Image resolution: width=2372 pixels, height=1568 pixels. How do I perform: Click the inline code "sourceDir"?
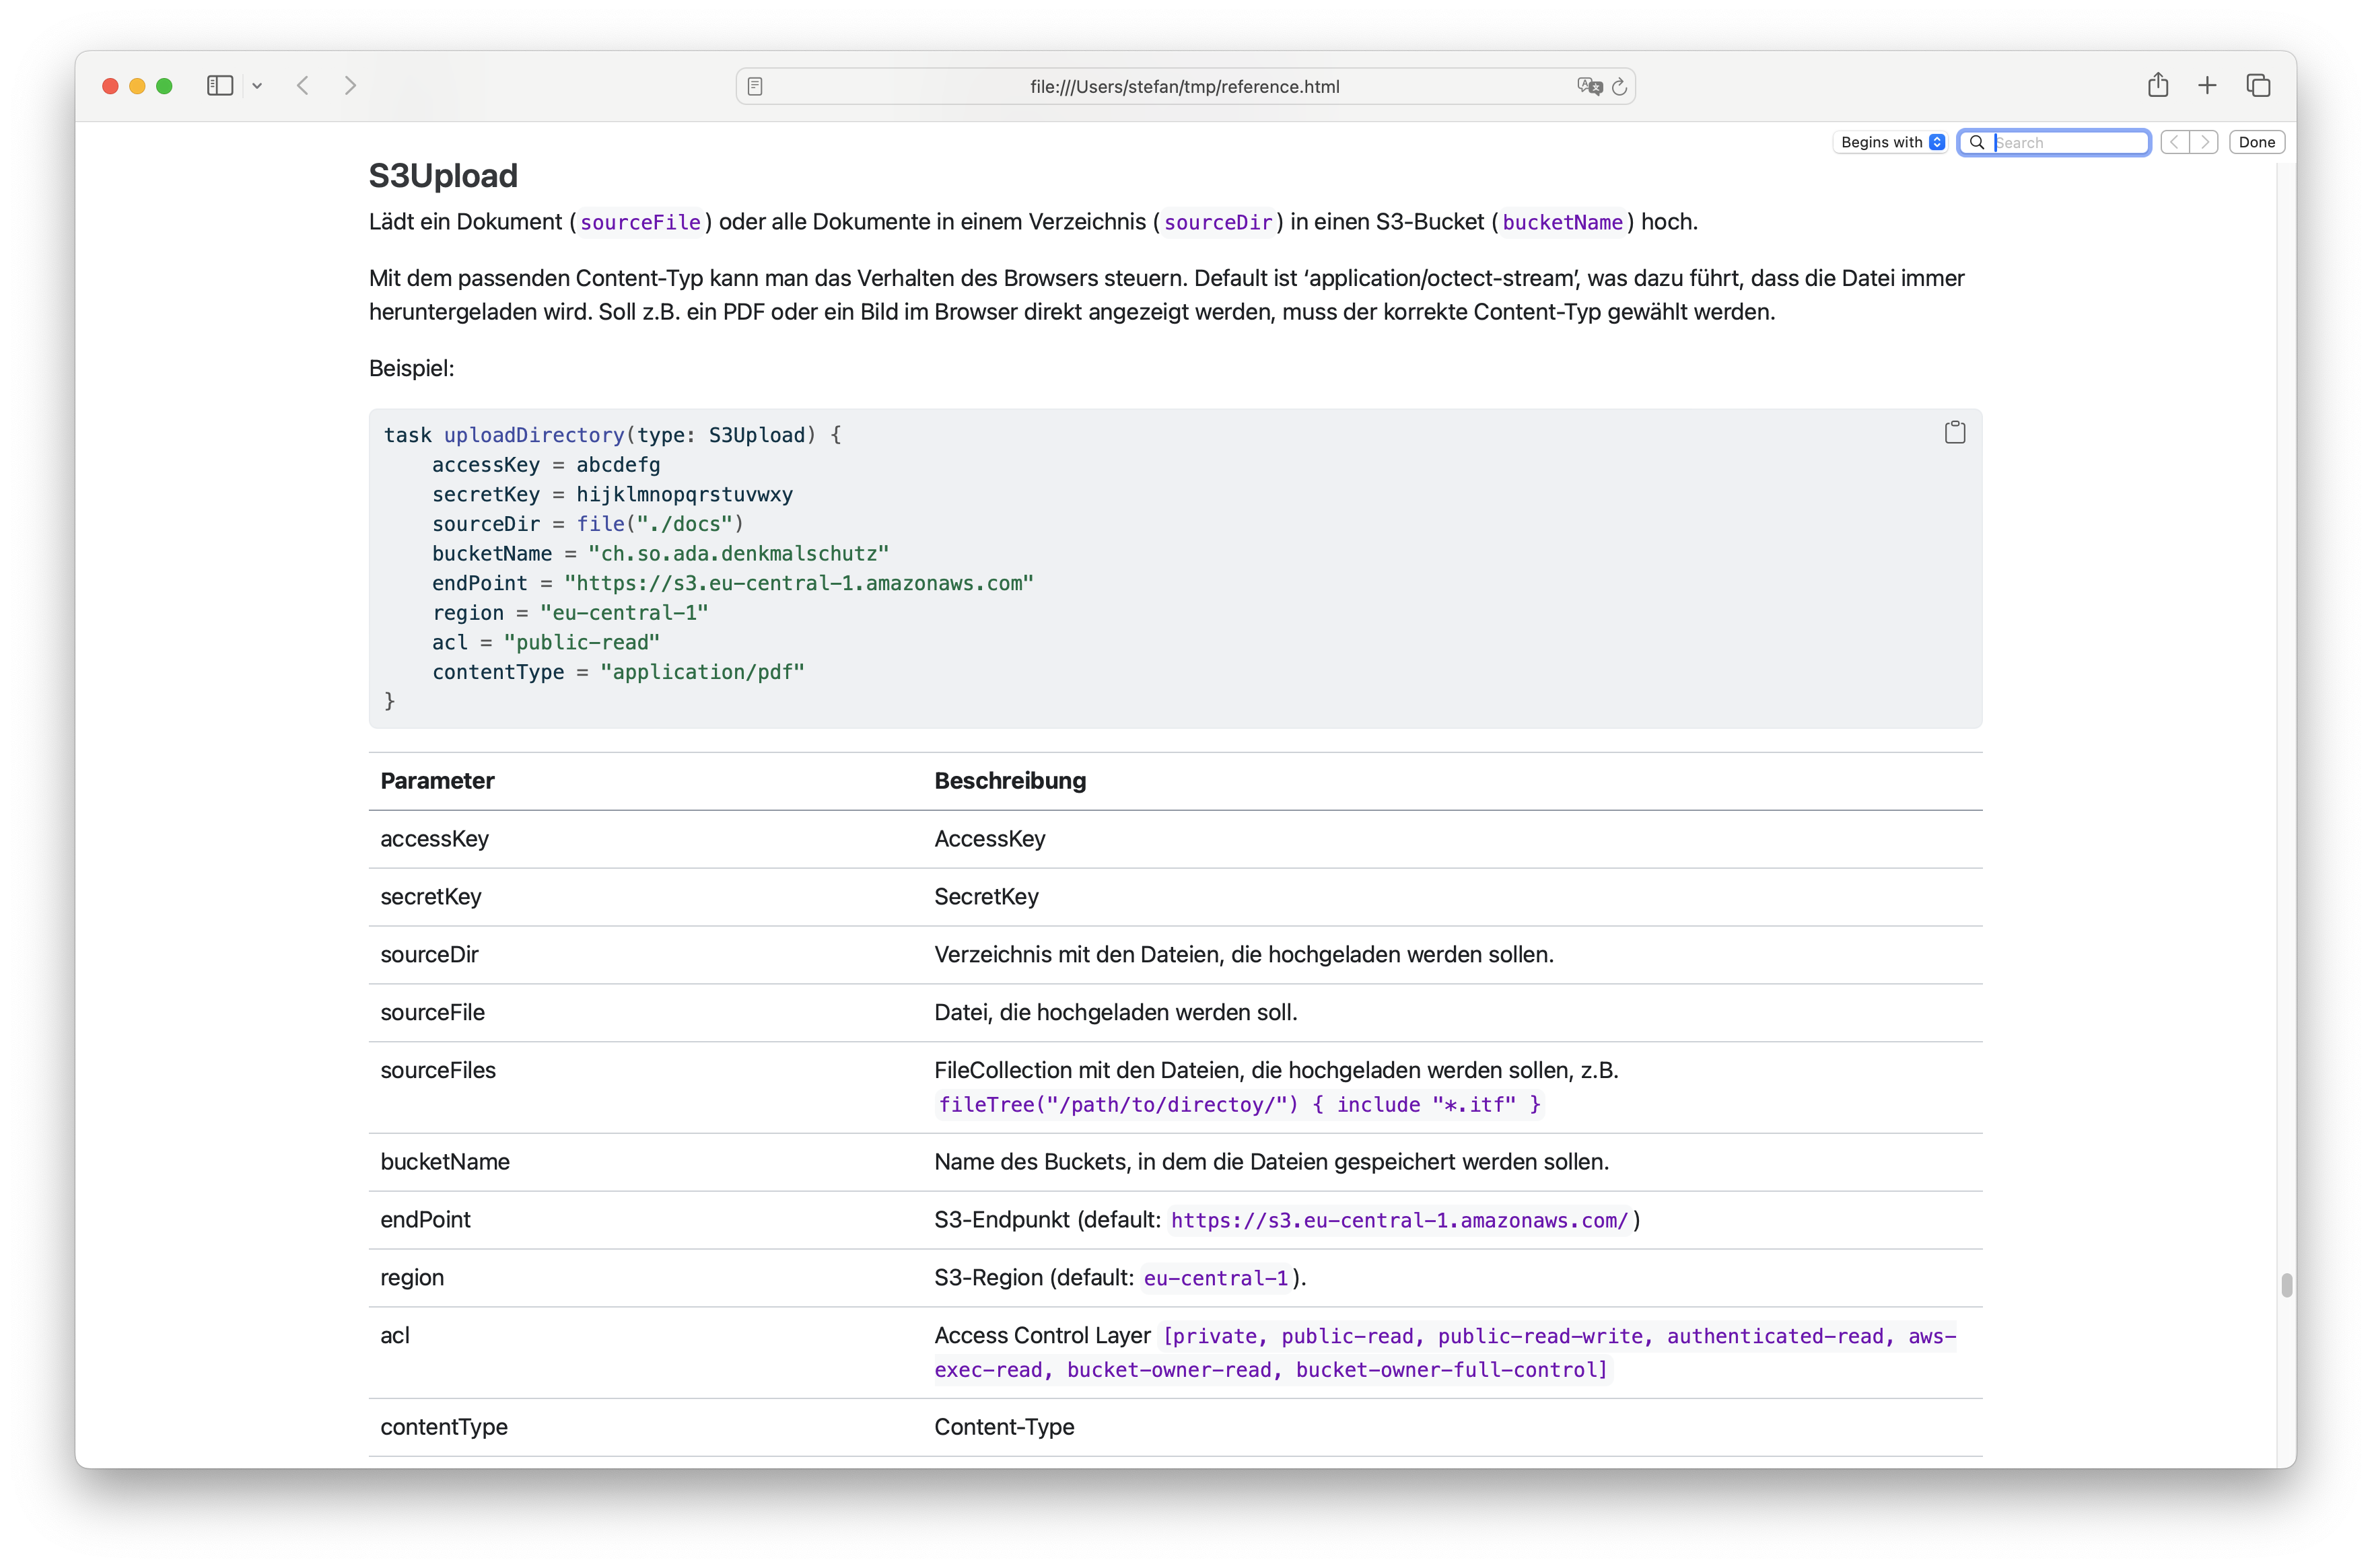tap(1217, 222)
